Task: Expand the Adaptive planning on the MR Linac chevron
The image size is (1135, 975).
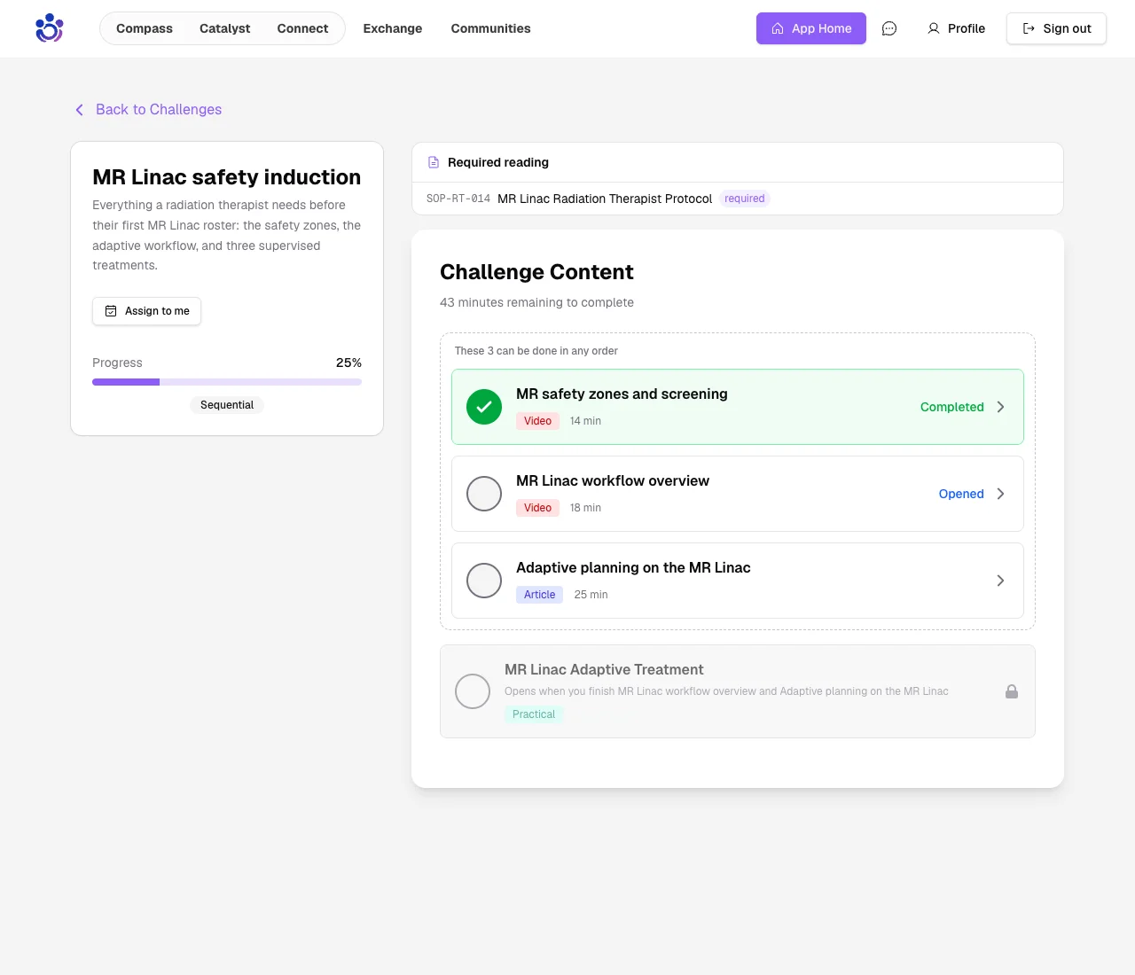Action: [x=1000, y=581]
